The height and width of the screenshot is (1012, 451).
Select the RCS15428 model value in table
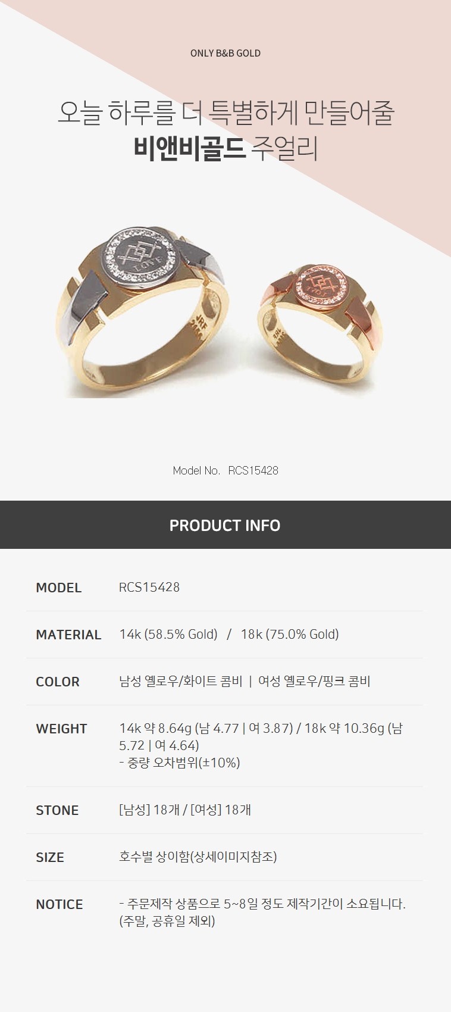(149, 587)
